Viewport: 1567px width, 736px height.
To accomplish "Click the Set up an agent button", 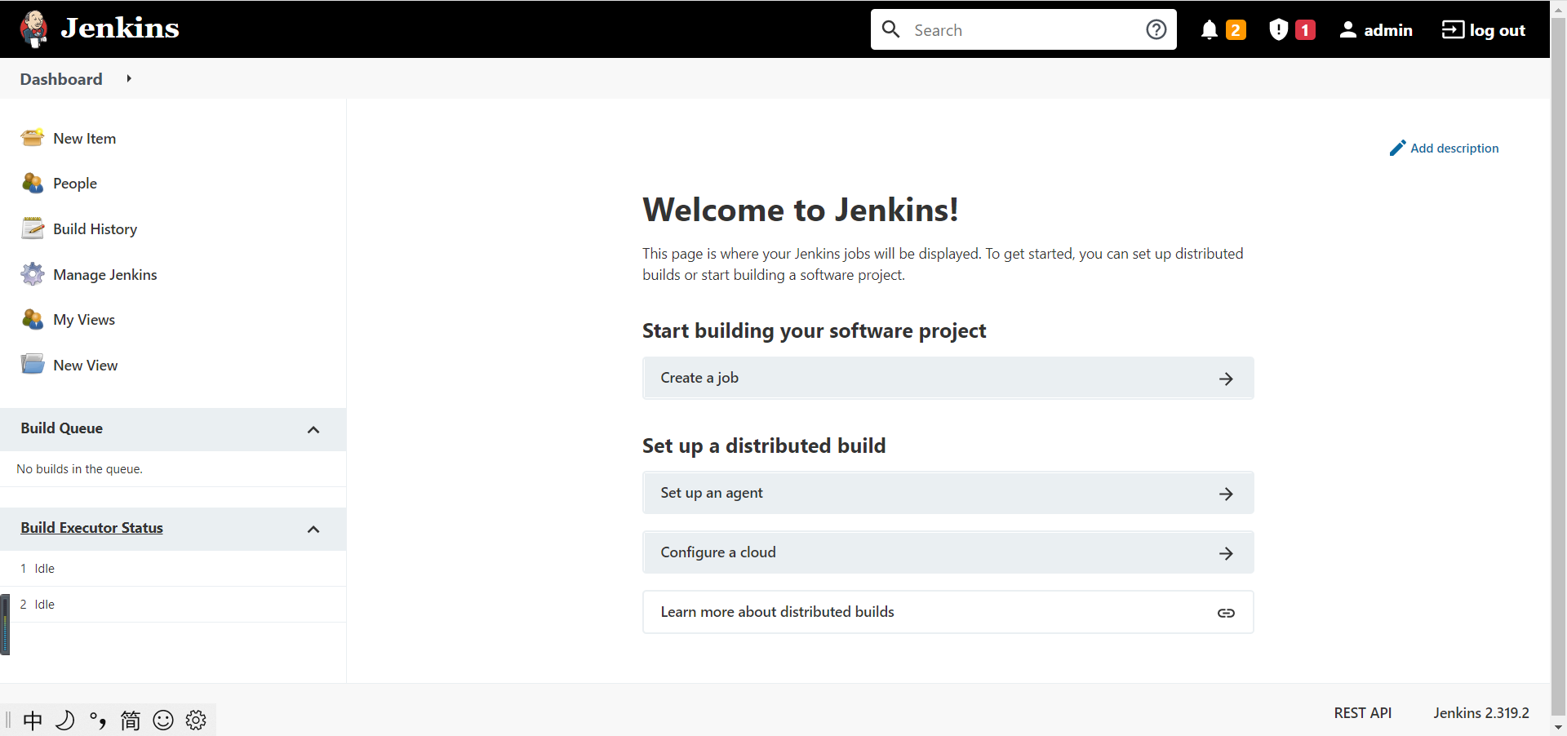I will [948, 493].
